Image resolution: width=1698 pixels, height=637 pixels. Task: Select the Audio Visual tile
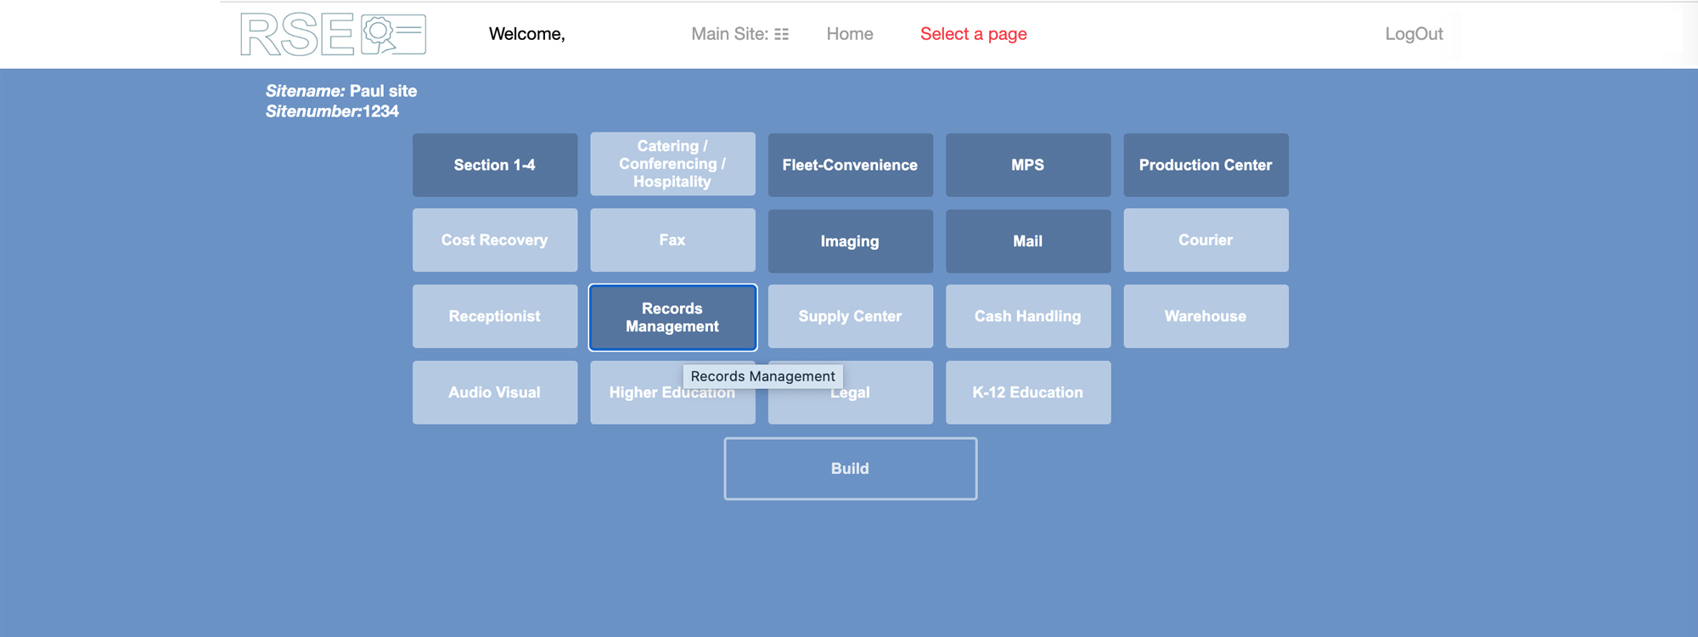point(494,392)
